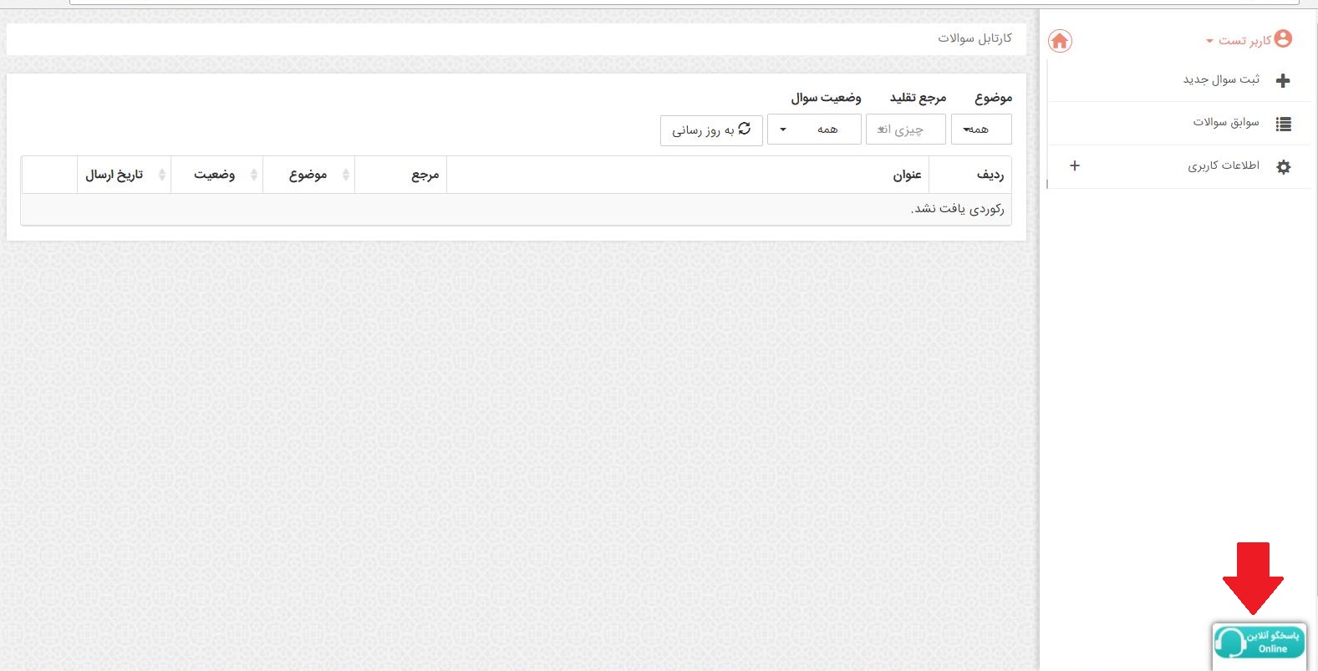Click the gear icon for اطلاعات کاربری
The height and width of the screenshot is (671, 1318).
coord(1283,166)
